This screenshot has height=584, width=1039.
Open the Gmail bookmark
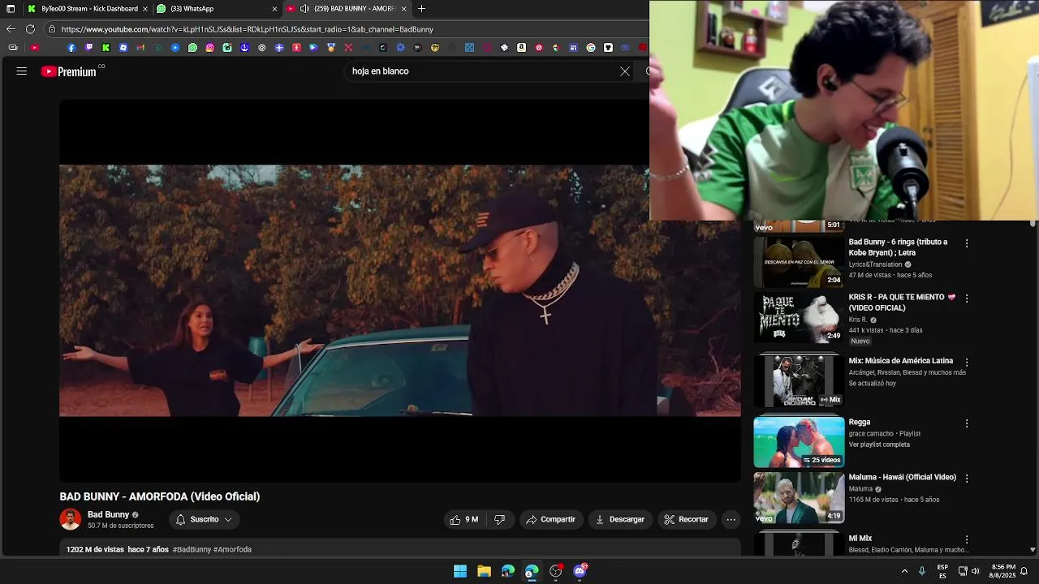click(140, 48)
